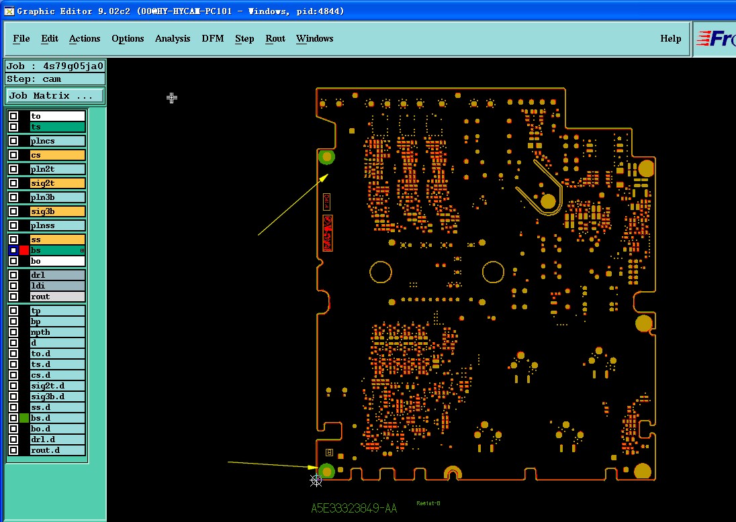Screen dimensions: 736x522
Task: Toggle the checkbox for layer to
Action: click(13, 116)
